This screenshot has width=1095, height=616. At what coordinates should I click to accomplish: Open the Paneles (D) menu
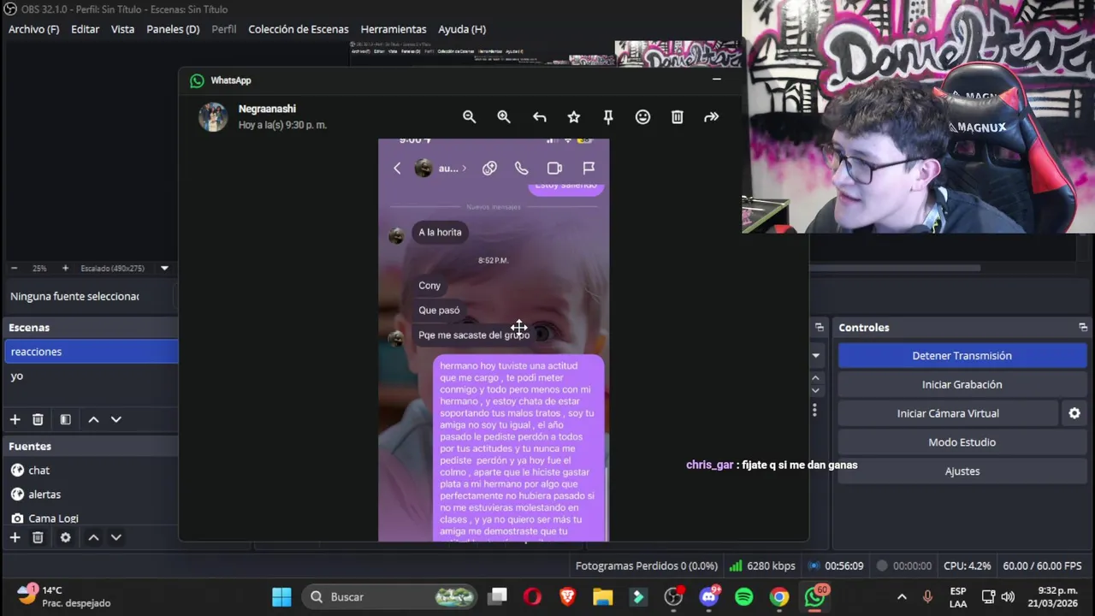click(x=173, y=29)
